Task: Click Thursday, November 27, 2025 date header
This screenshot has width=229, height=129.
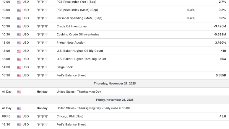Action: coord(115,84)
